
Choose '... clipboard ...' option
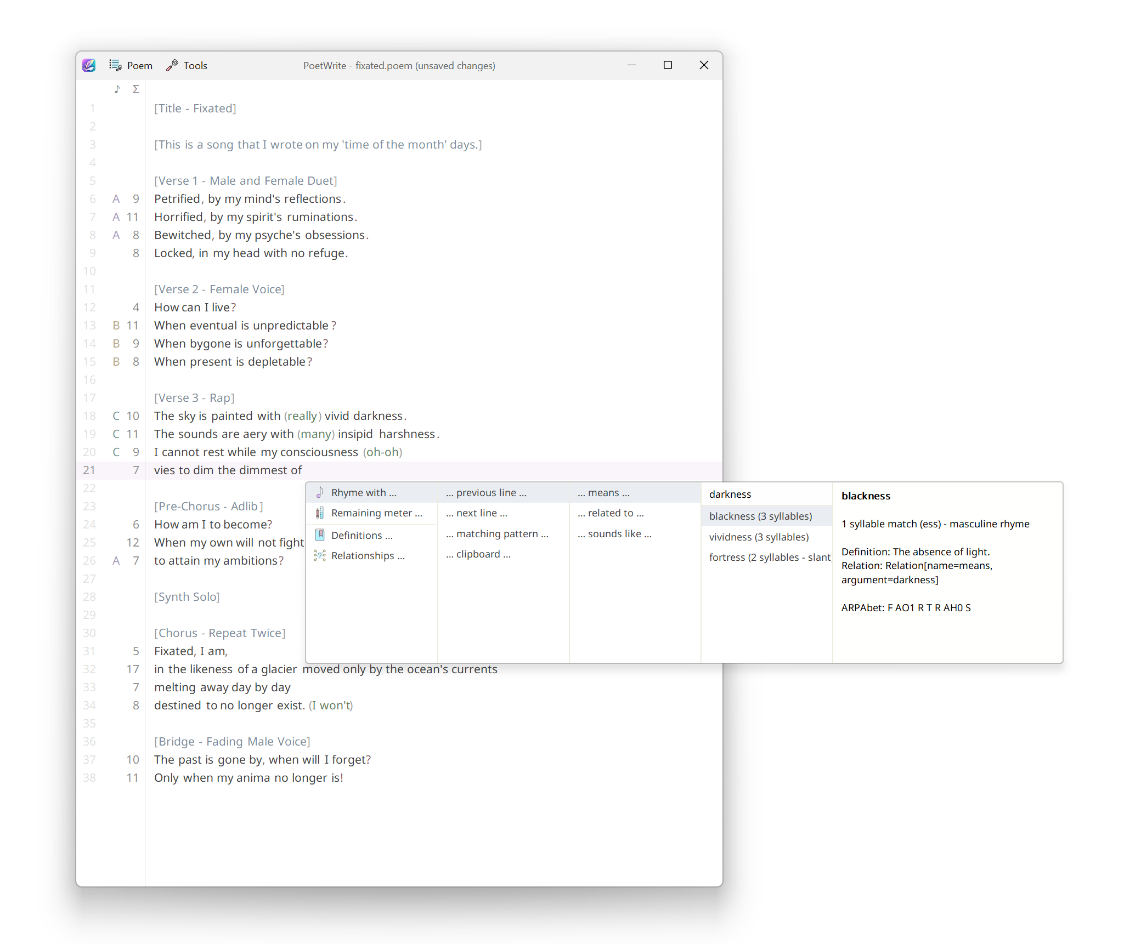504,554
